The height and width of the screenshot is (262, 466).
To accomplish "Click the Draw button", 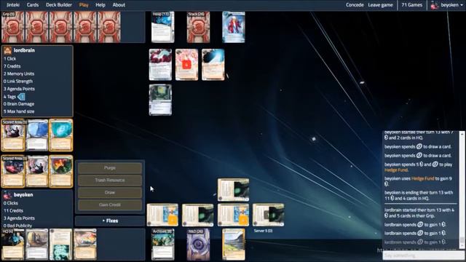I will click(110, 192).
